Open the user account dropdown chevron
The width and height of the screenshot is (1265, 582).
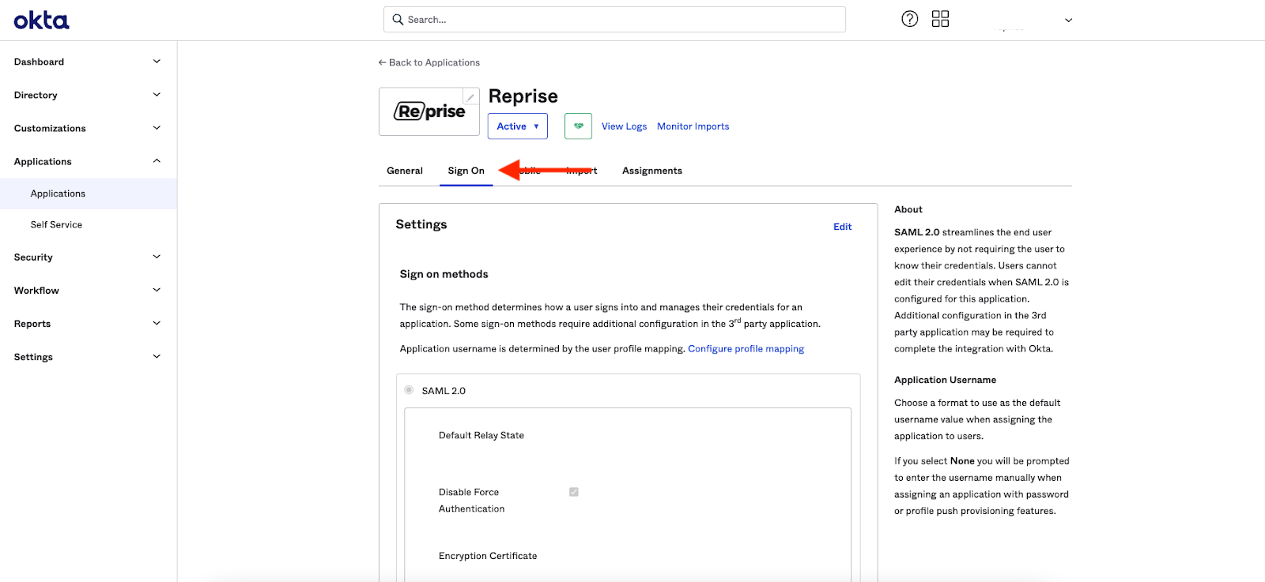pyautogui.click(x=1068, y=21)
